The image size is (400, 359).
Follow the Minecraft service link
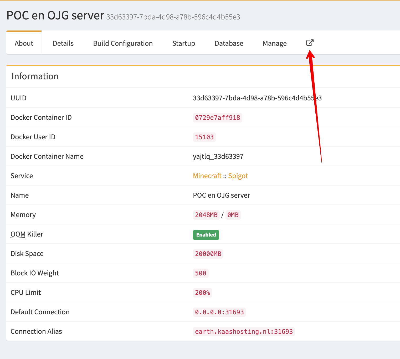pos(207,176)
